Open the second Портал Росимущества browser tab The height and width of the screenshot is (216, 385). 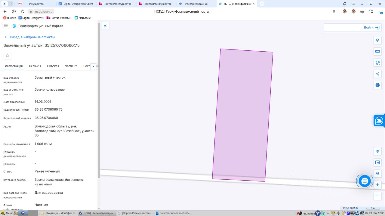(x=156, y=4)
